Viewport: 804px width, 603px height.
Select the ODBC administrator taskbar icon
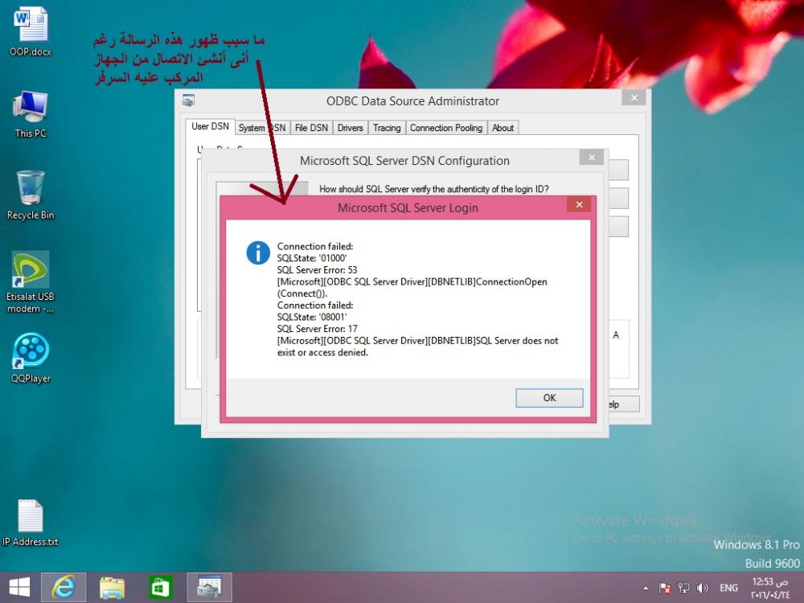click(x=209, y=588)
